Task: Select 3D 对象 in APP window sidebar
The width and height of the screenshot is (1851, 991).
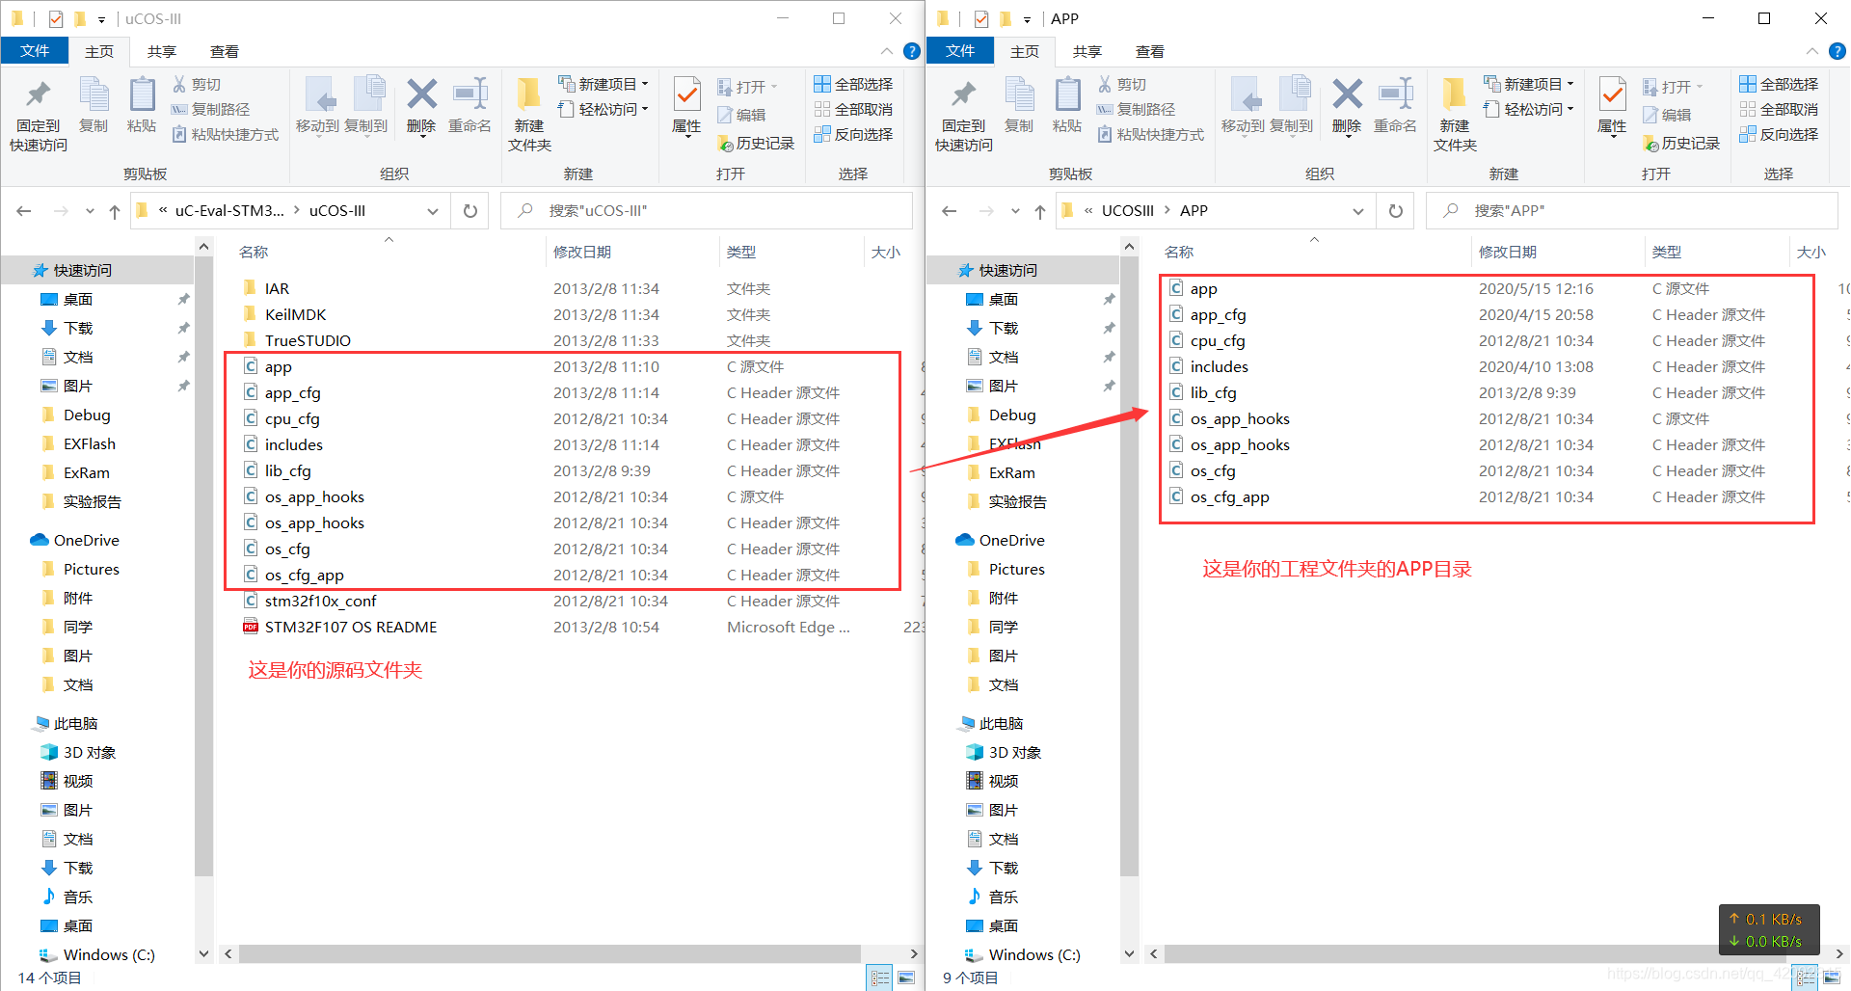Action: (1015, 753)
